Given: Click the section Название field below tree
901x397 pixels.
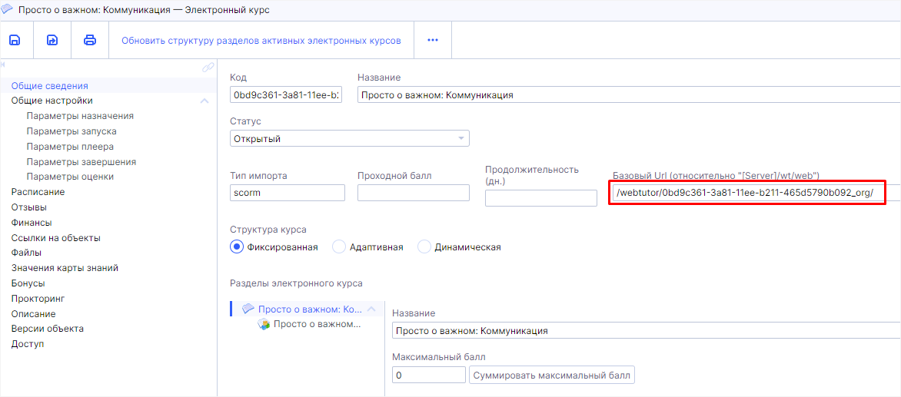Looking at the screenshot, I should [x=646, y=331].
